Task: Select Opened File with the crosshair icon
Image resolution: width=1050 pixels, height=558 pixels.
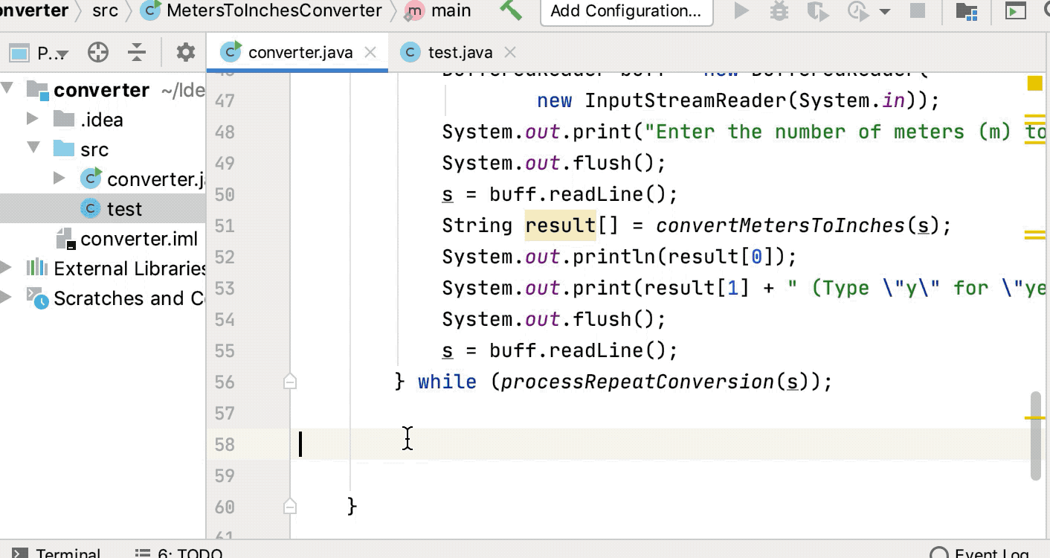Action: tap(97, 51)
